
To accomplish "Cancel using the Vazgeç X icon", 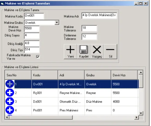I will 97,52.
